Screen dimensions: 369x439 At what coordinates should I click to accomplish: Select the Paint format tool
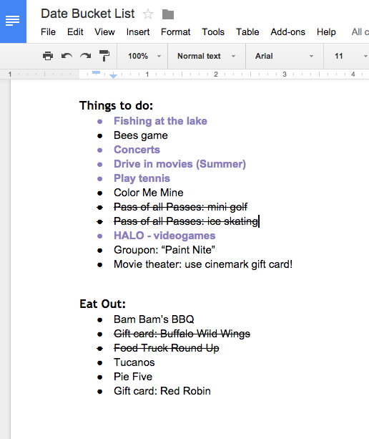coord(104,56)
